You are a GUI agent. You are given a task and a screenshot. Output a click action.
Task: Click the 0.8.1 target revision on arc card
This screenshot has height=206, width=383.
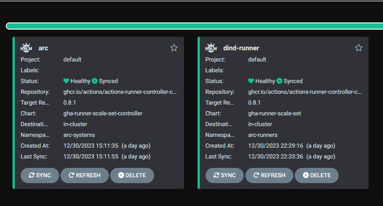(69, 103)
